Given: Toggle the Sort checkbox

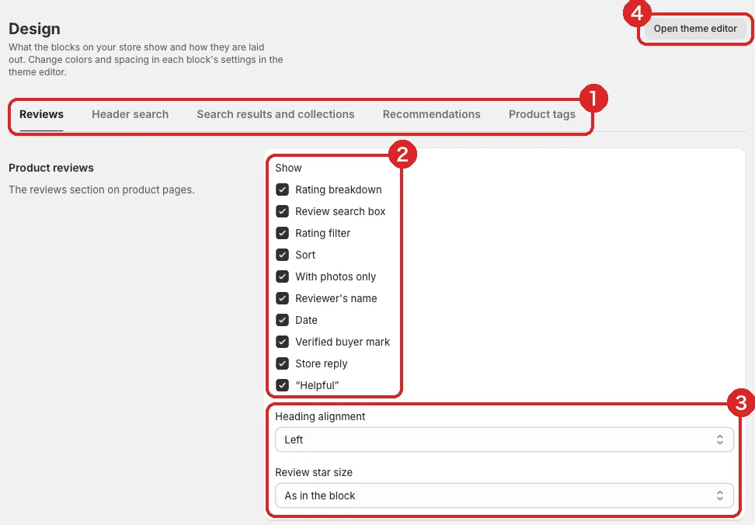Looking at the screenshot, I should tap(282, 255).
